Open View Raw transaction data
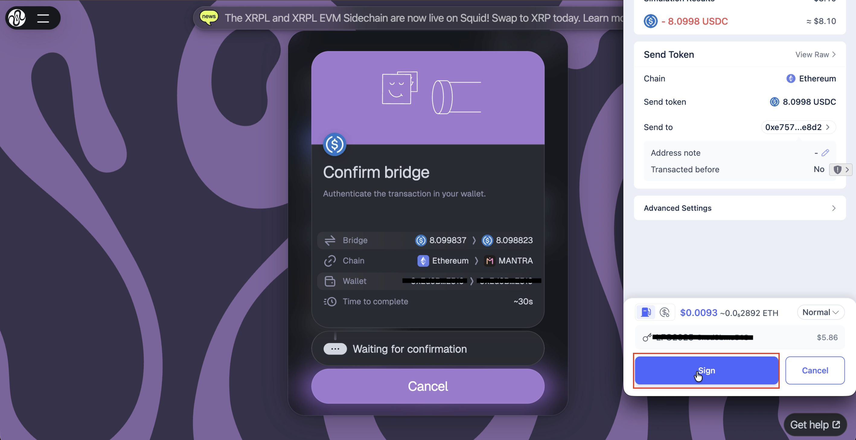856x440 pixels. pyautogui.click(x=815, y=55)
